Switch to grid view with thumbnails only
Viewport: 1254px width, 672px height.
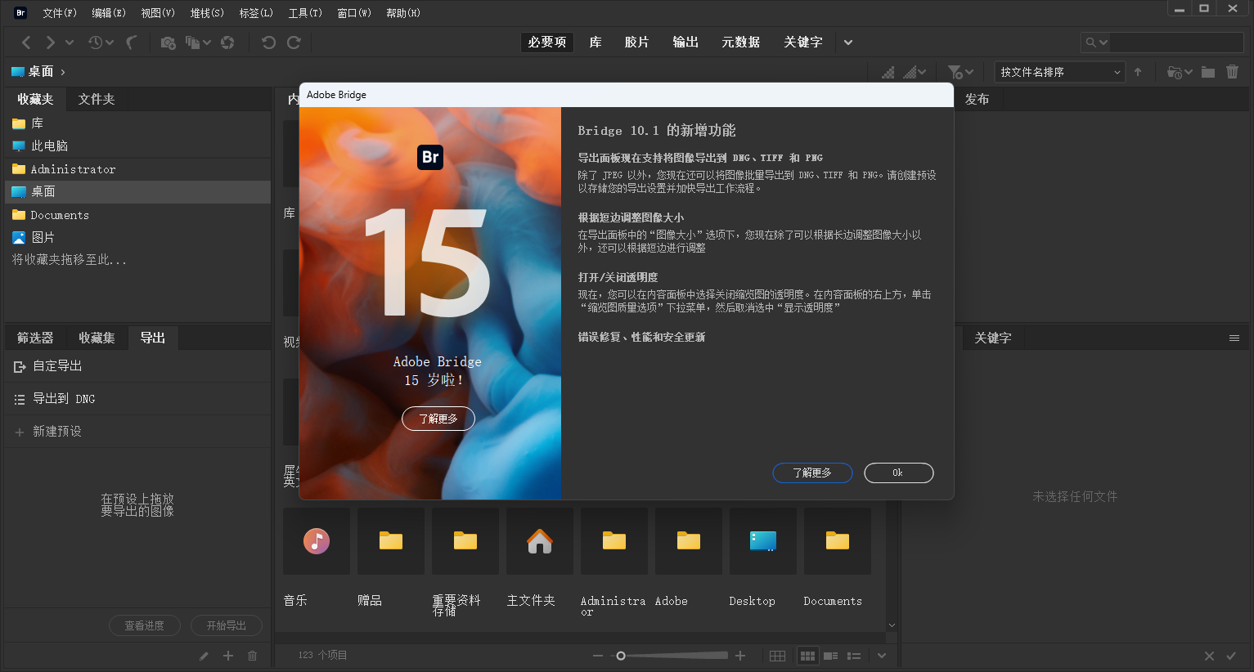(807, 655)
